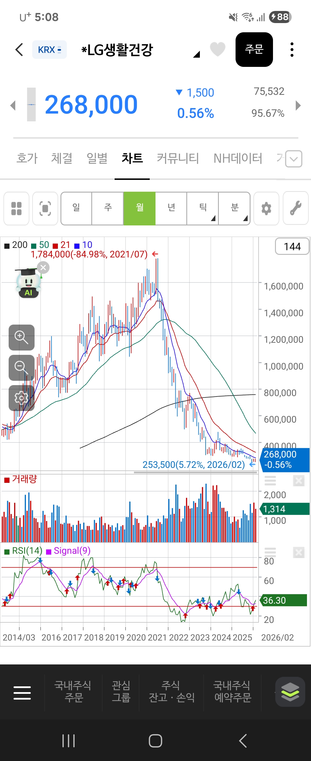Image resolution: width=311 pixels, height=761 pixels.
Task: Zoom out on the chart
Action: 22,368
